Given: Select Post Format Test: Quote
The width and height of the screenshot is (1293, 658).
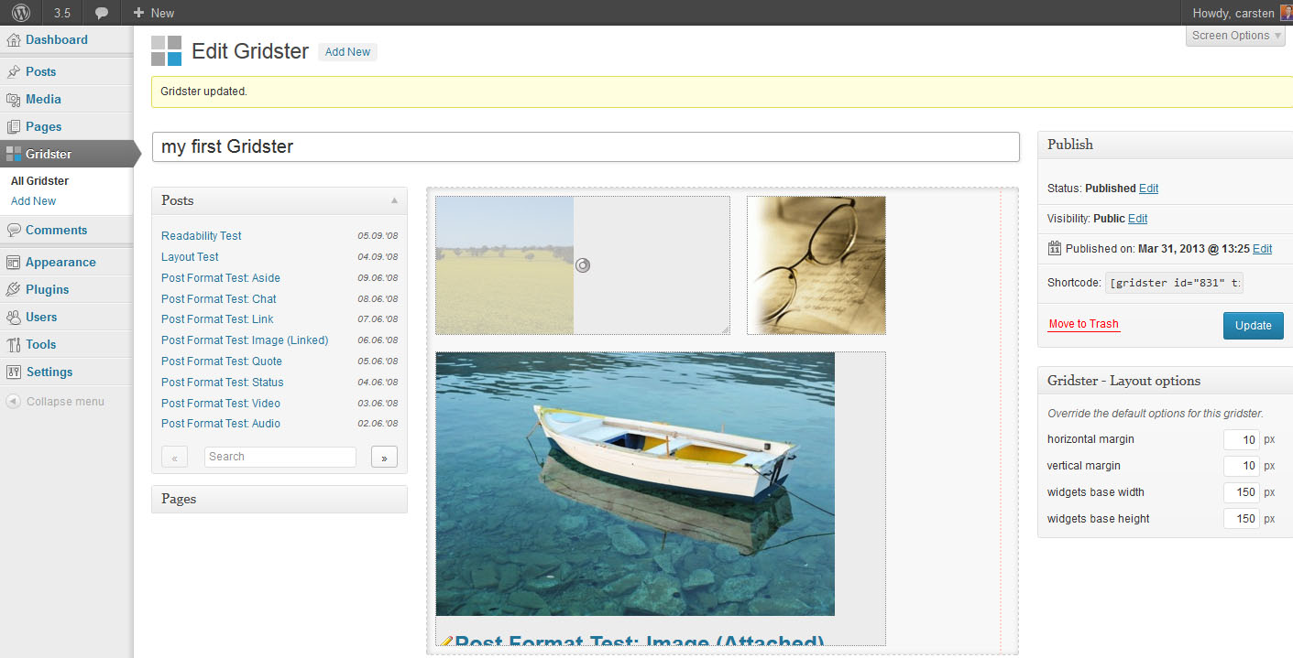Looking at the screenshot, I should tap(222, 361).
